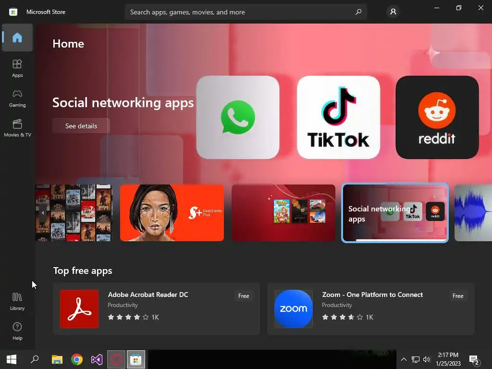Click the Home page heading
492x369 pixels.
pos(68,44)
